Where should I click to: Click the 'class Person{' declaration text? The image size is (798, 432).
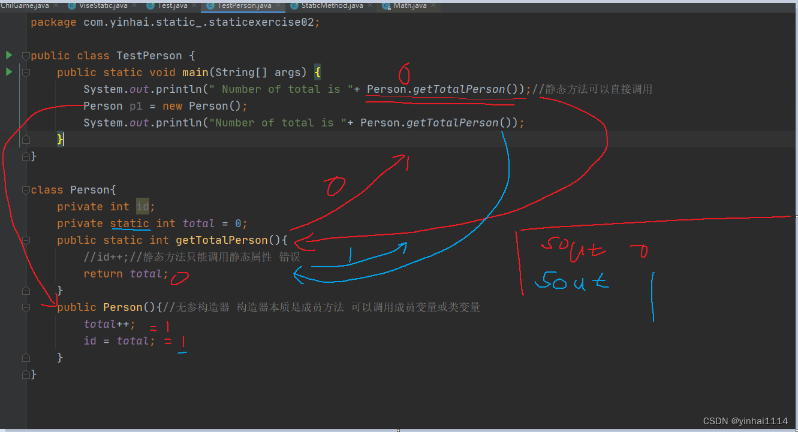tap(73, 190)
